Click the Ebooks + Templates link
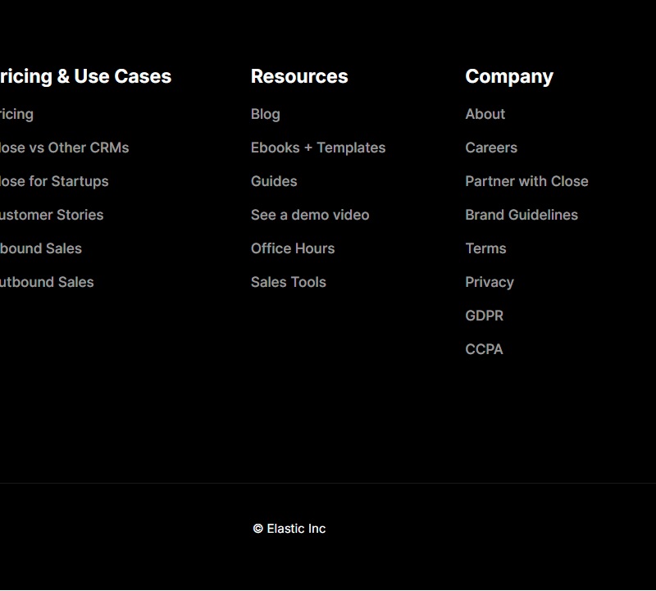Screen dimensions: 656x591 [x=317, y=148]
